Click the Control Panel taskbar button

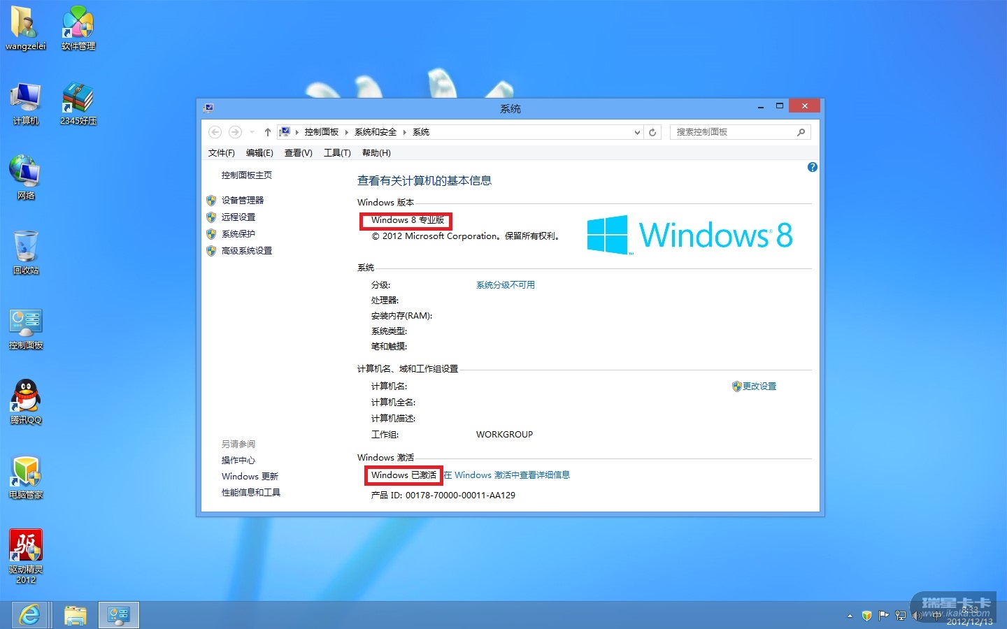pos(119,615)
